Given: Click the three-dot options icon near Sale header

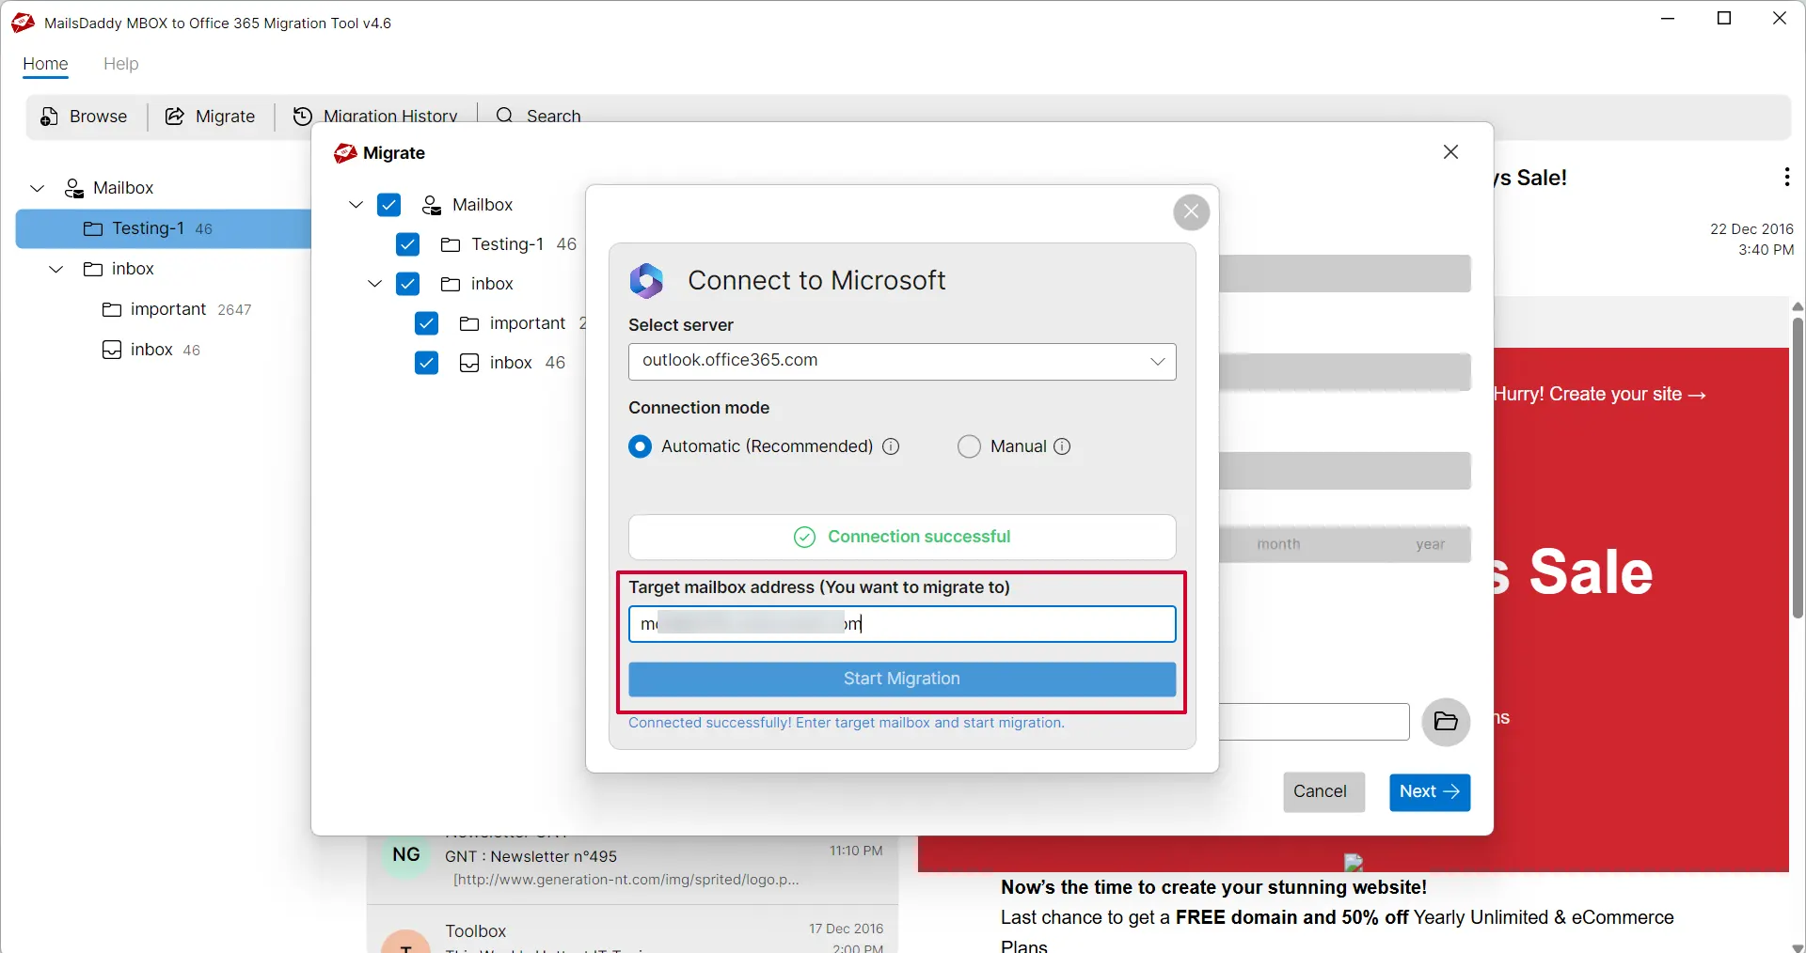Looking at the screenshot, I should (x=1786, y=177).
